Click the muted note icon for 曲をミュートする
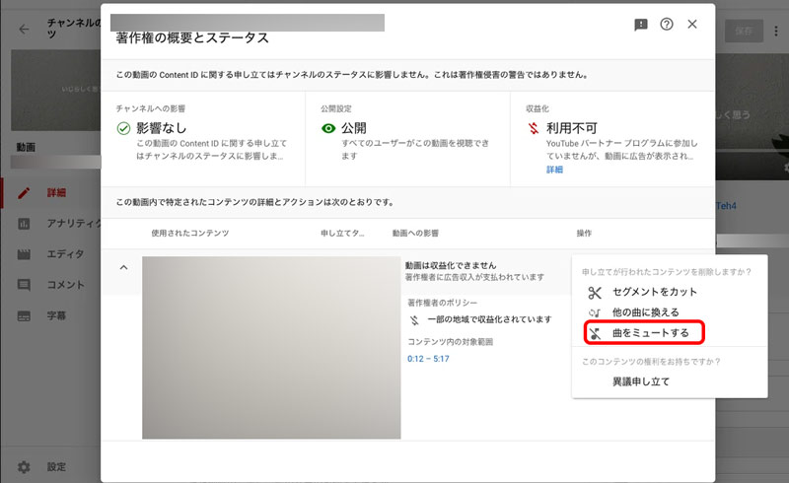 coord(596,333)
